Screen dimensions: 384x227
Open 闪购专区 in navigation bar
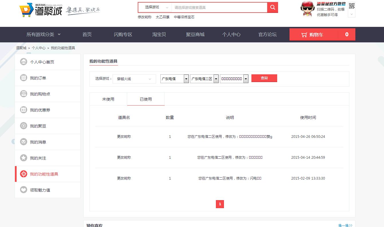pos(123,35)
